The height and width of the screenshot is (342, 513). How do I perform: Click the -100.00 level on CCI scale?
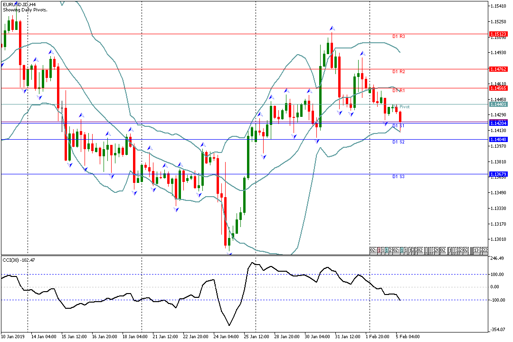[498, 300]
